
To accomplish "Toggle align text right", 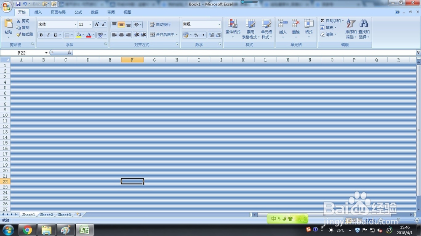I will 128,35.
